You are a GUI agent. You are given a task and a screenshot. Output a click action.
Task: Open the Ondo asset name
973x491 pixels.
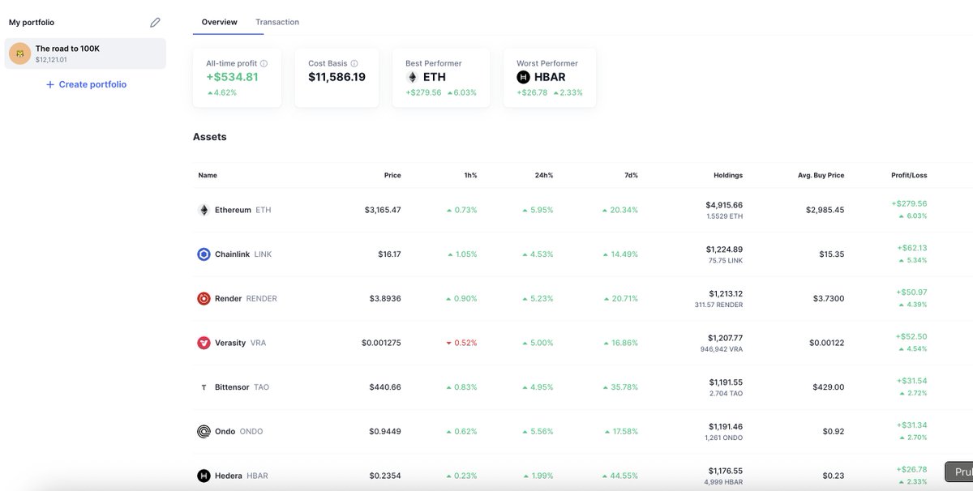(225, 431)
